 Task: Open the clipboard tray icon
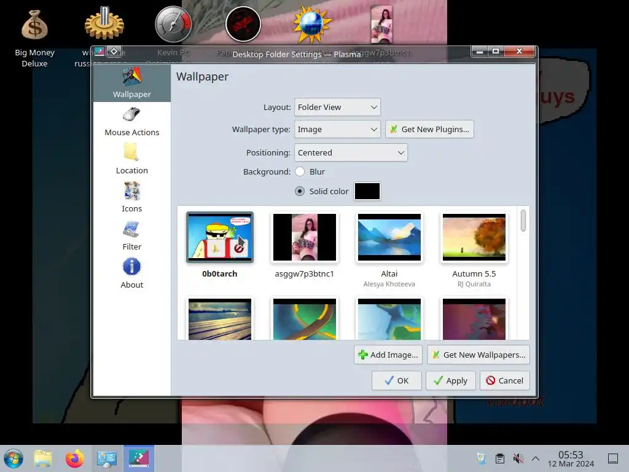pyautogui.click(x=500, y=458)
